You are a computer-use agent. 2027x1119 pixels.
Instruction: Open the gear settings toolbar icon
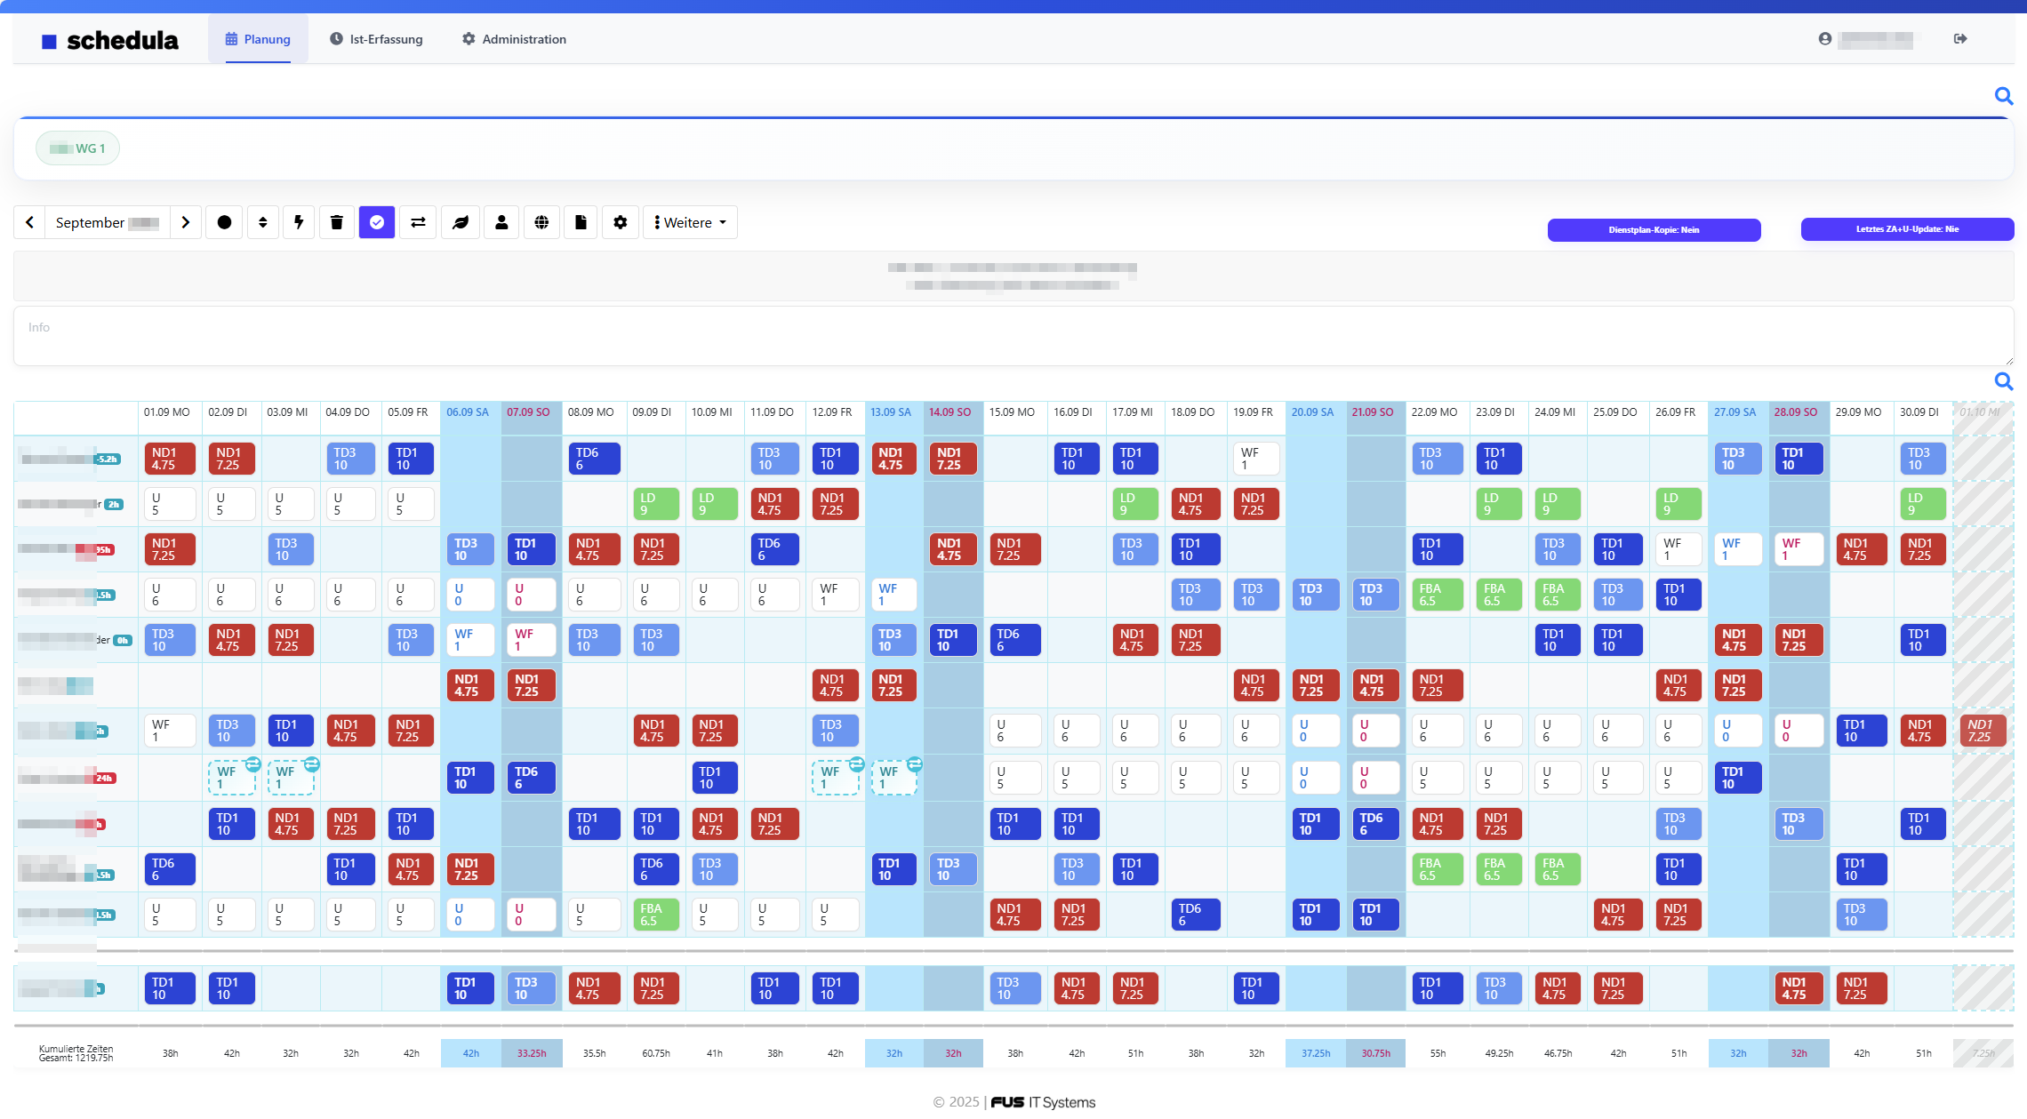(x=621, y=222)
